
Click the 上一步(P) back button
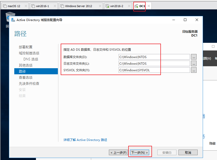pyautogui.click(x=119, y=152)
